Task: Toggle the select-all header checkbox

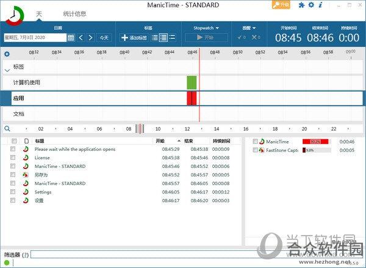Action: tap(14, 141)
